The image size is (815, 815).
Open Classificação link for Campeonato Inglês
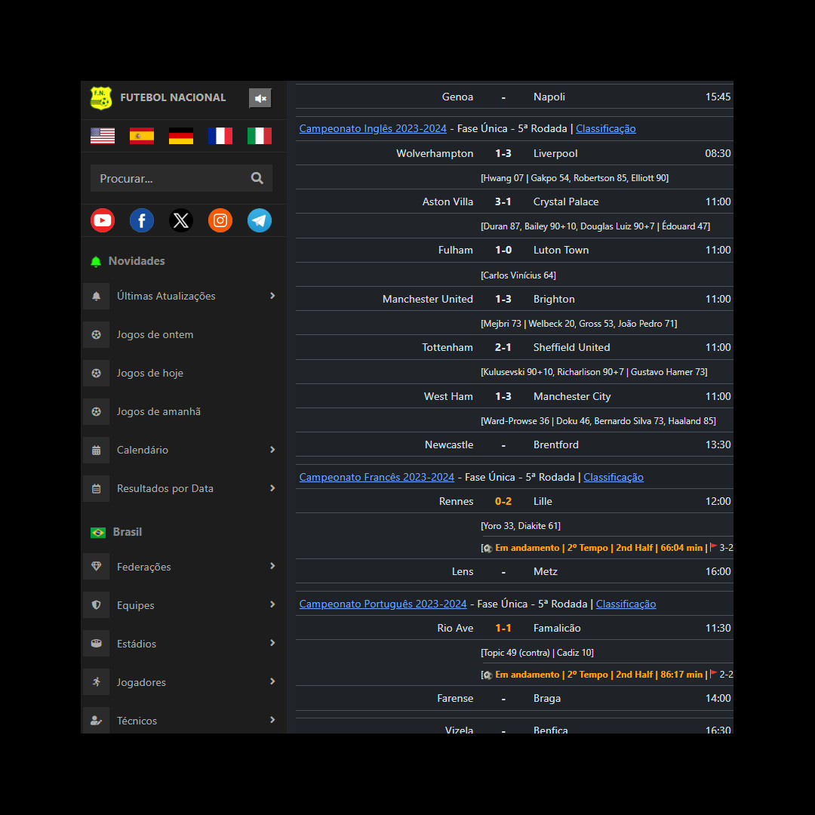click(x=605, y=128)
